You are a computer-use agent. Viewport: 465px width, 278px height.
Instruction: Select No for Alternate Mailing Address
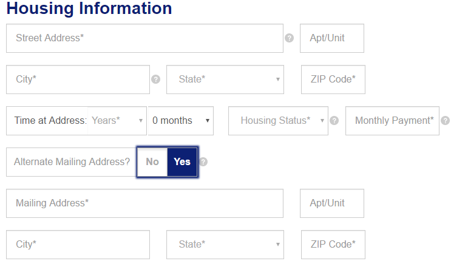(x=152, y=162)
